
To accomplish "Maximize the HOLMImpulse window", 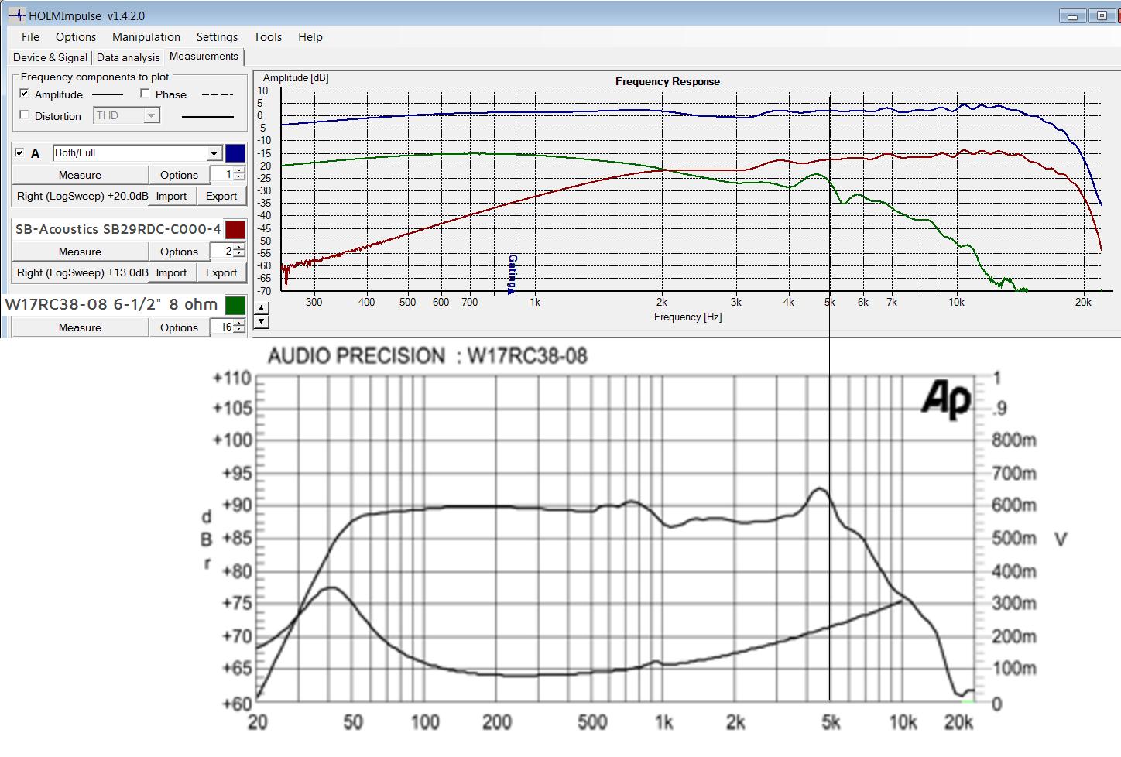I will coord(1102,15).
